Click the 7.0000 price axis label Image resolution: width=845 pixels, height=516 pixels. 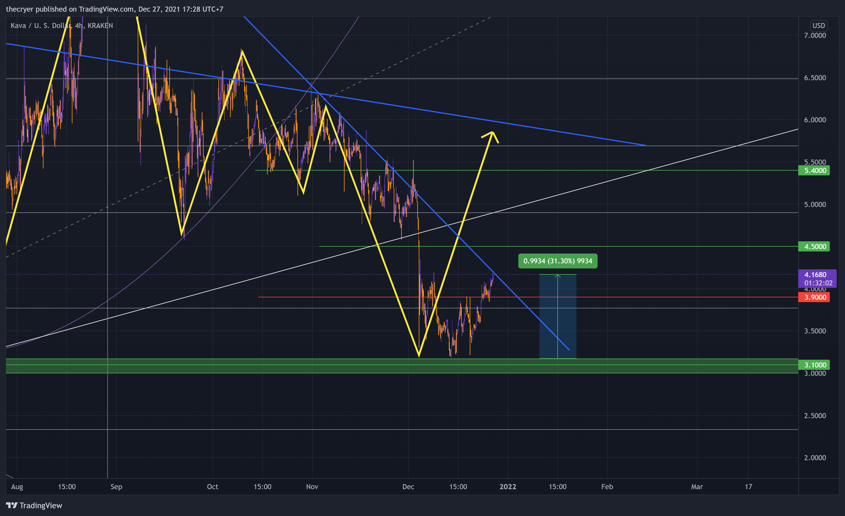(815, 35)
